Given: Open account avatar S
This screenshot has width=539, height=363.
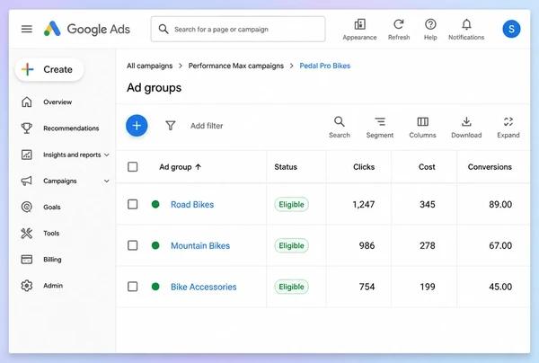Looking at the screenshot, I should coord(511,29).
